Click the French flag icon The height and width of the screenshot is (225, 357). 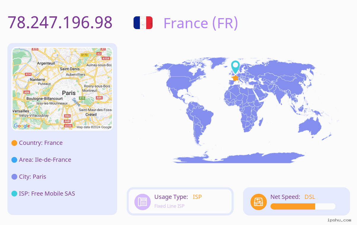click(x=143, y=23)
